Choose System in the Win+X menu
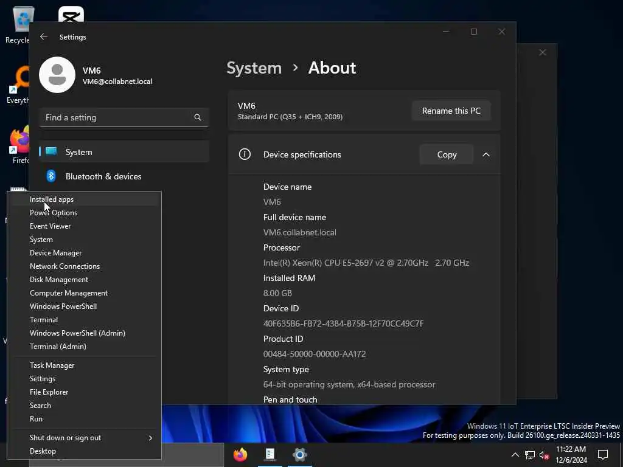Viewport: 623px width, 467px height. [84, 240]
